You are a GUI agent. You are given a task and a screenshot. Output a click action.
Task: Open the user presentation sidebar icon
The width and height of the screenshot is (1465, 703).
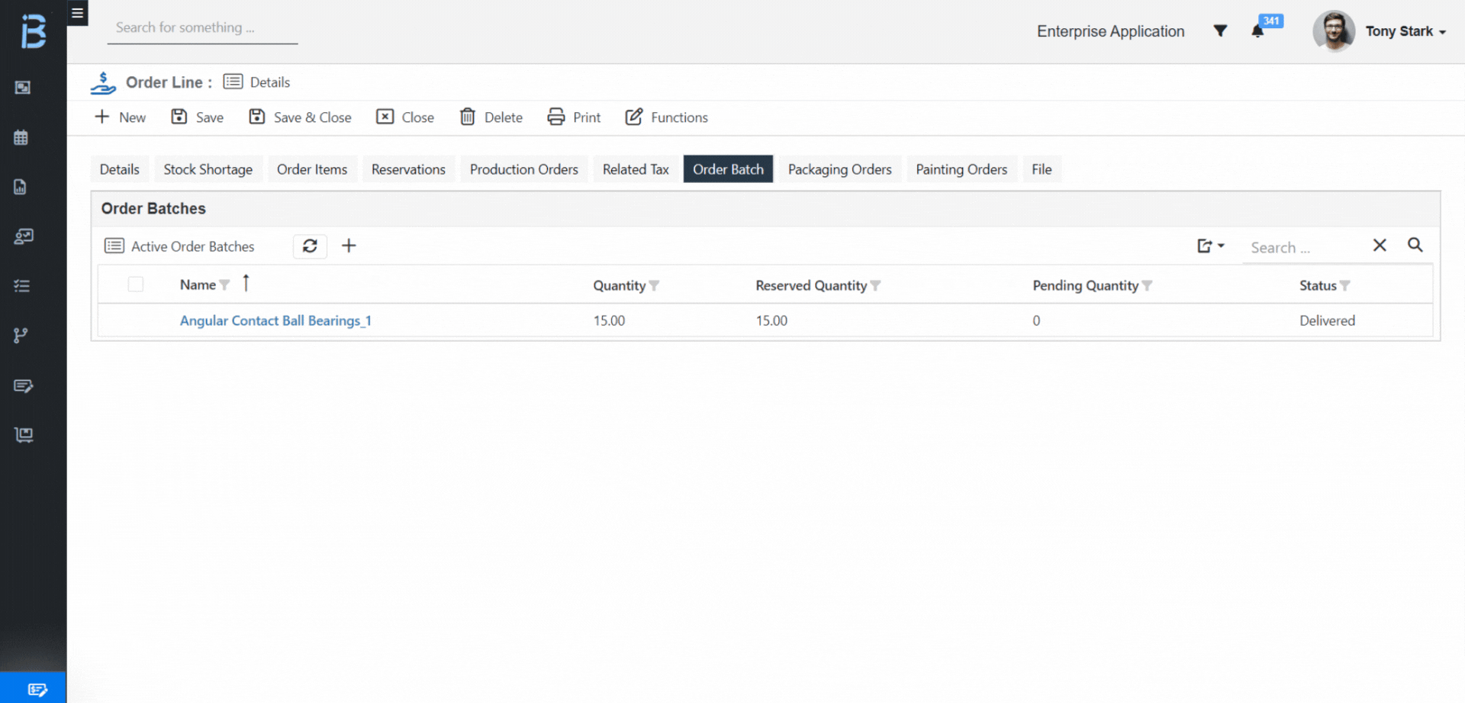[23, 236]
